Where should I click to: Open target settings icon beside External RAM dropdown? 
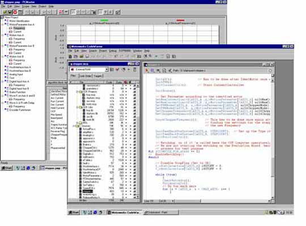[112, 70]
